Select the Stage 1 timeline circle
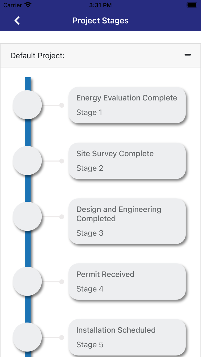This screenshot has width=201, height=357. (28, 105)
